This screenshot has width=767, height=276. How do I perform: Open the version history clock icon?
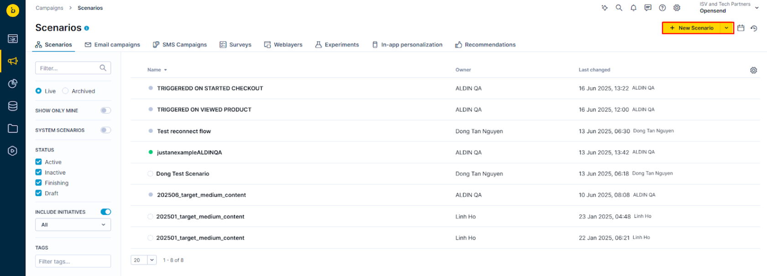[754, 28]
